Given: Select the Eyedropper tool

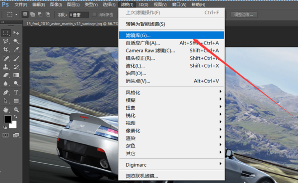Looking at the screenshot, I should point(16,49).
